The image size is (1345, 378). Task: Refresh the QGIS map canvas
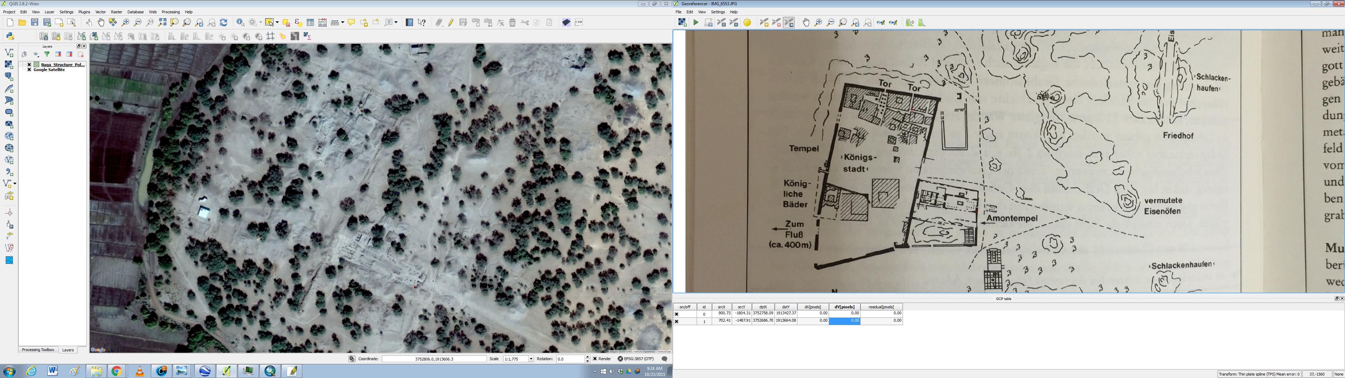pyautogui.click(x=223, y=22)
